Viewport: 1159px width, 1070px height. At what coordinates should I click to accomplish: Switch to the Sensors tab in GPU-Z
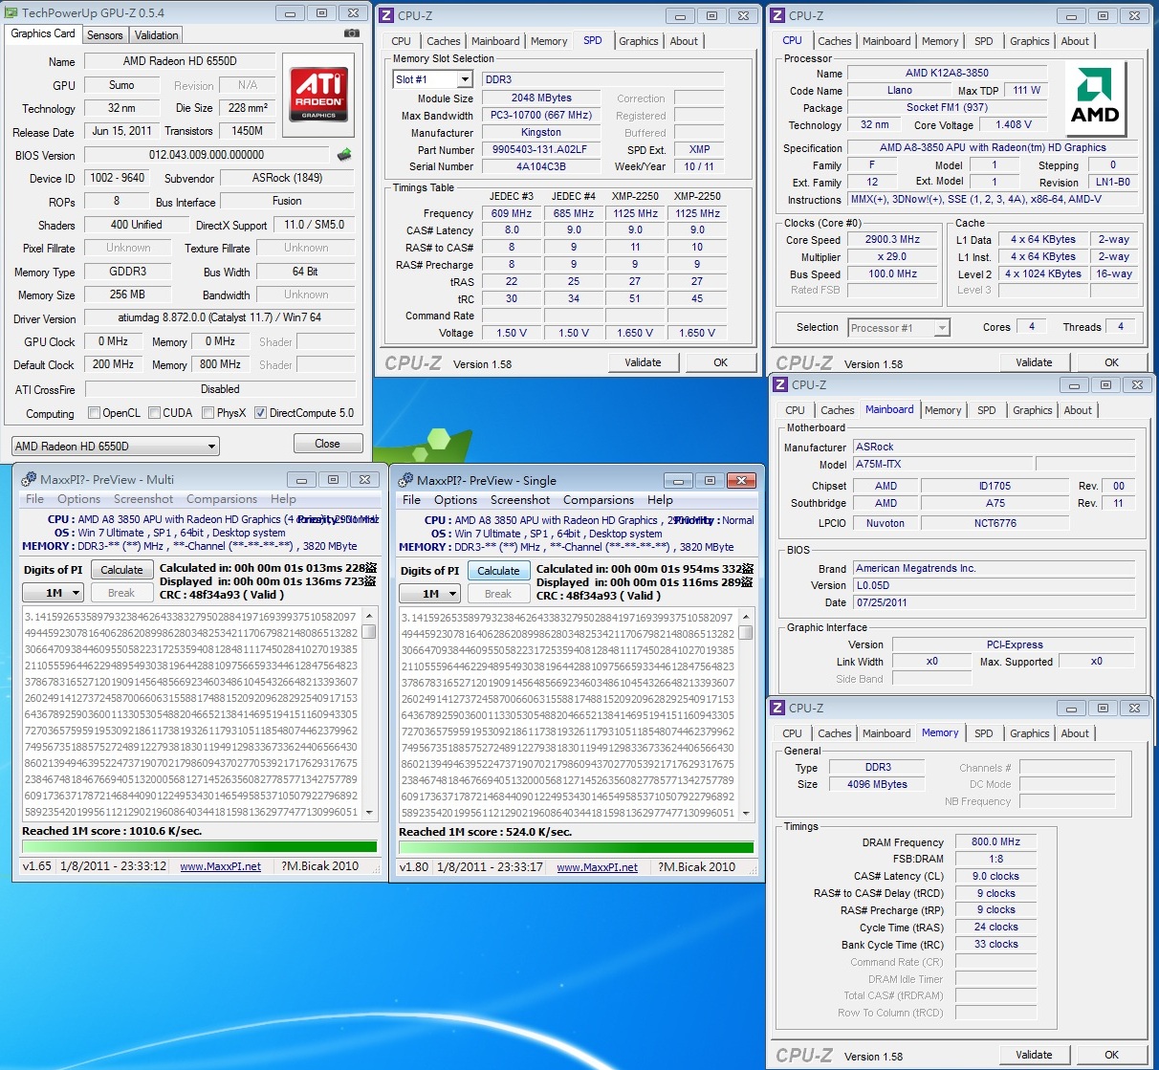point(105,35)
